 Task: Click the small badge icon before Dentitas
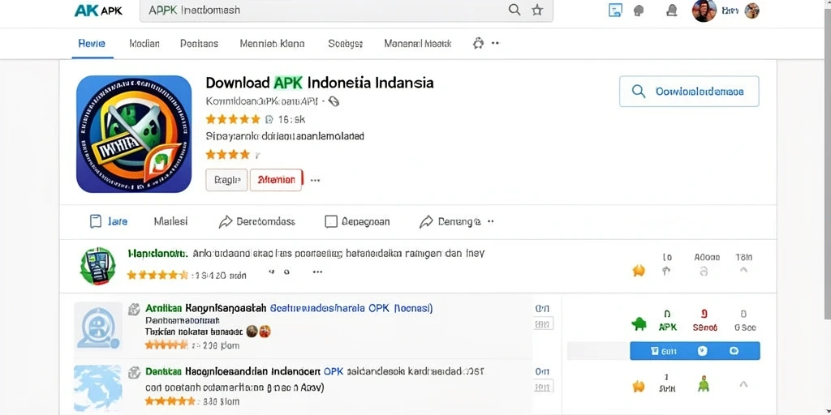click(x=134, y=372)
